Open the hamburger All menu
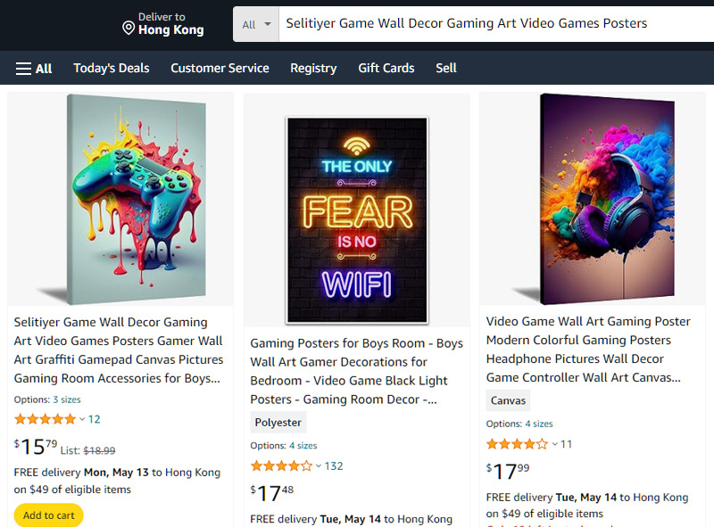The image size is (714, 527). click(x=34, y=69)
